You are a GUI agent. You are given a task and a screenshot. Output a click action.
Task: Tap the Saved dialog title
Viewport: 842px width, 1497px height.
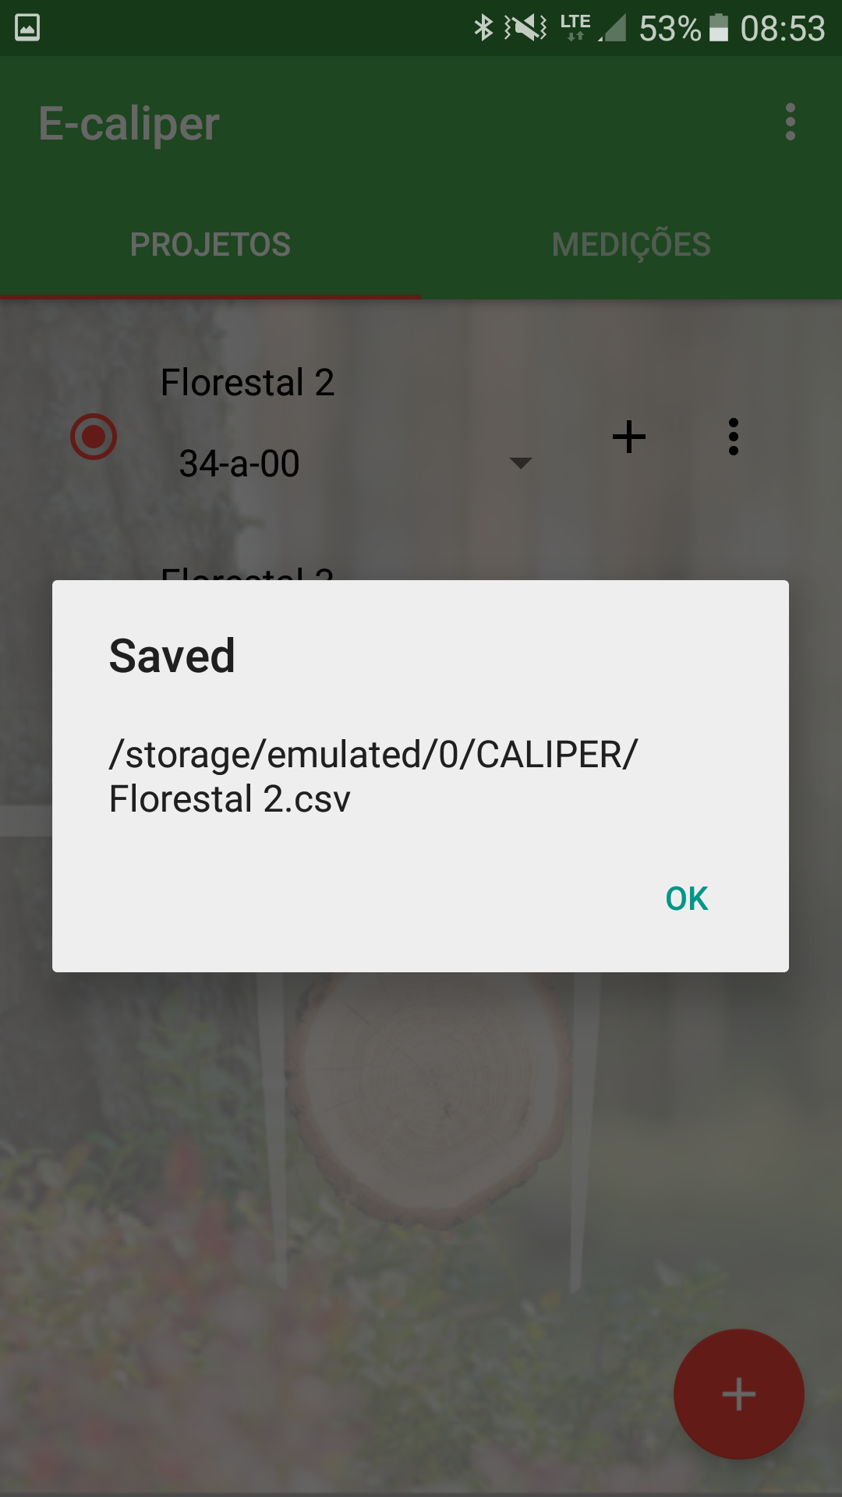coord(172,656)
